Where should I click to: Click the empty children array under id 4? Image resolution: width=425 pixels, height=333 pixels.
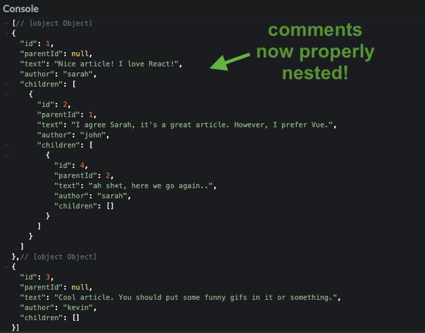(x=110, y=206)
